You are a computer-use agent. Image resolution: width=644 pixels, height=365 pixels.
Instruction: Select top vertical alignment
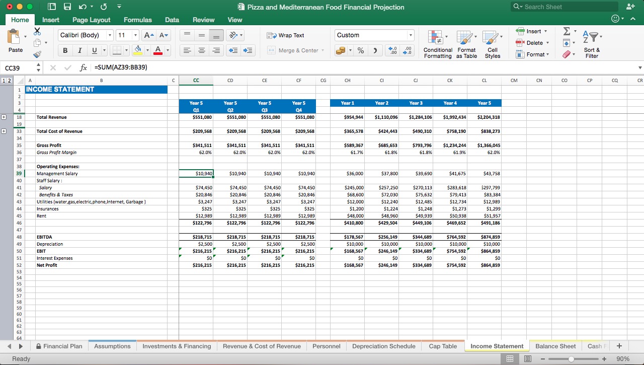pos(187,35)
